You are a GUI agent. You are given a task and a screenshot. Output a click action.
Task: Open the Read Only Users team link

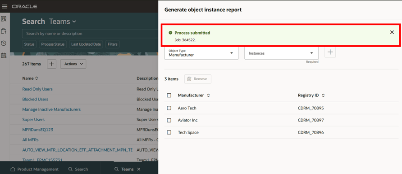point(37,89)
